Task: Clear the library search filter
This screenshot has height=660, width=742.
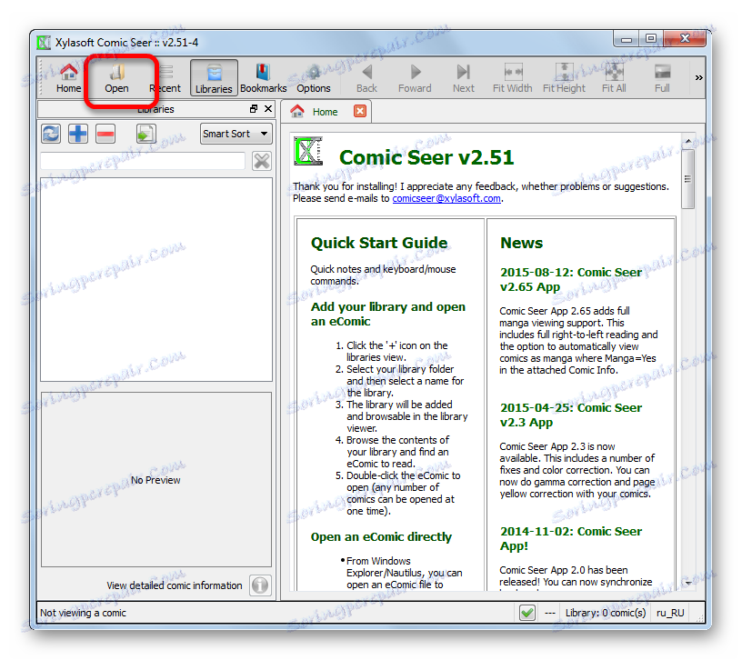Action: [262, 161]
